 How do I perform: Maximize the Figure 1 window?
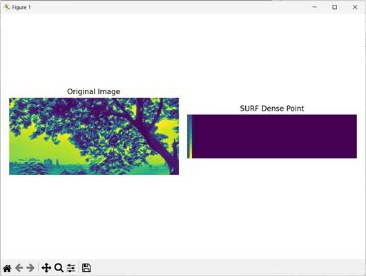[335, 7]
